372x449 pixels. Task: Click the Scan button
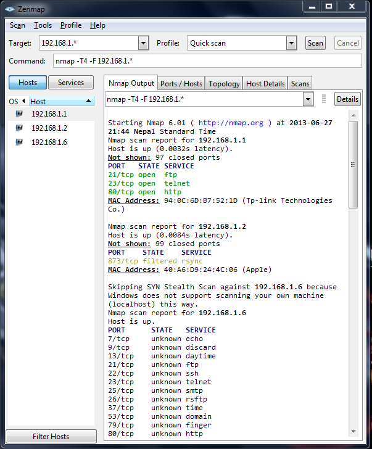315,43
